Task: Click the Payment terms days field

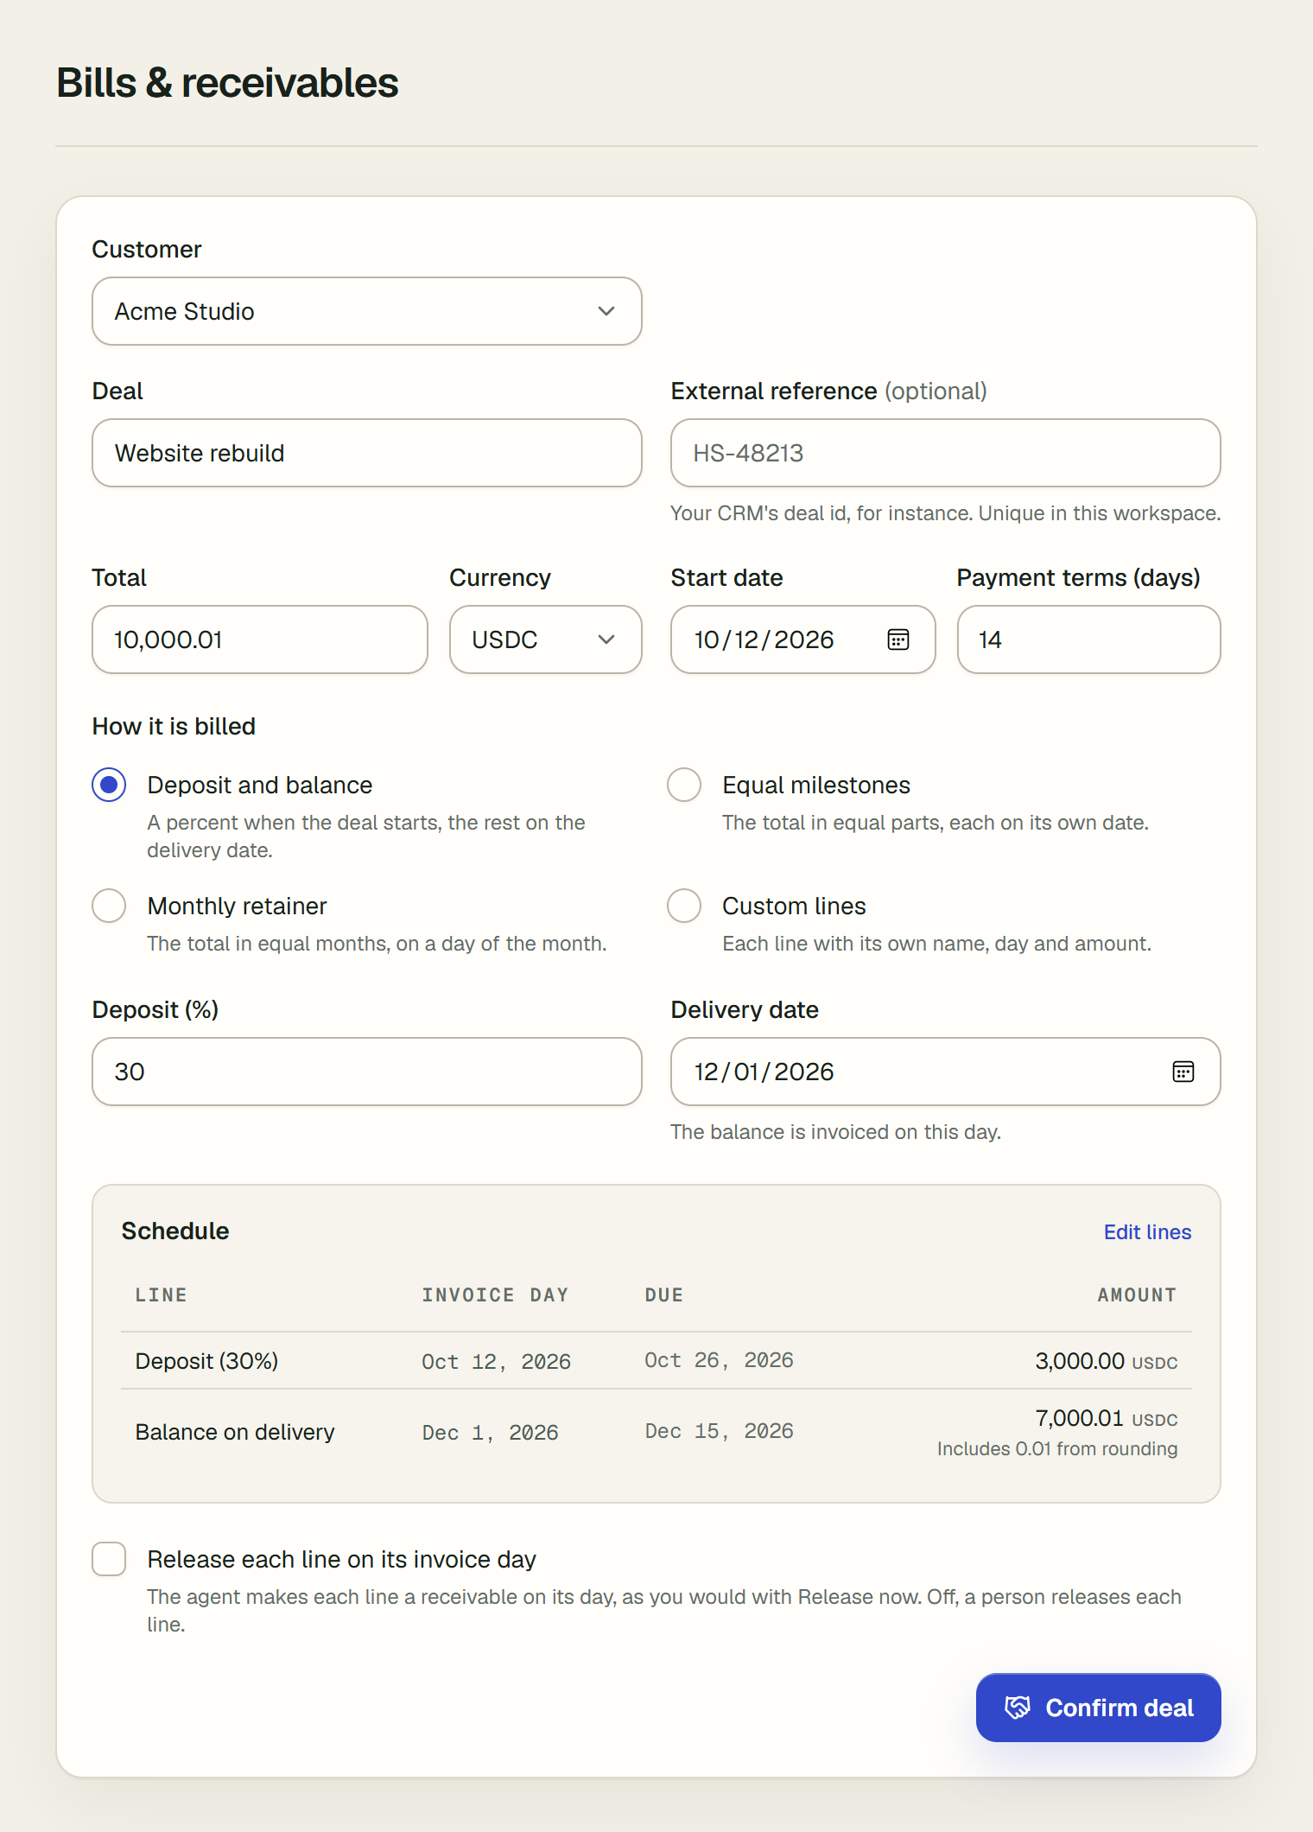Action: 1089,639
